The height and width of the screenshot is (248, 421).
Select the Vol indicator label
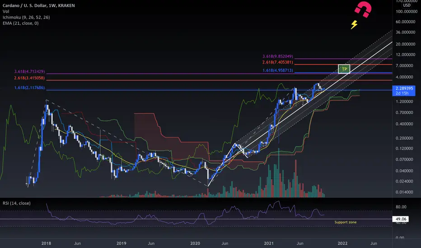[6, 11]
